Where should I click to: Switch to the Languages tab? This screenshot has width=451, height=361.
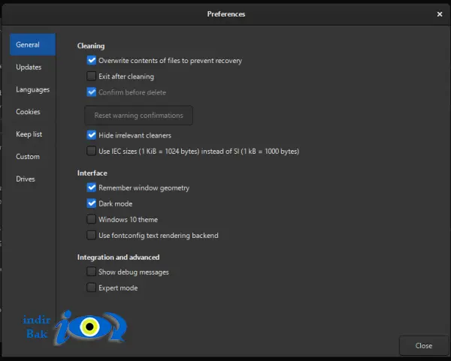[x=32, y=89]
